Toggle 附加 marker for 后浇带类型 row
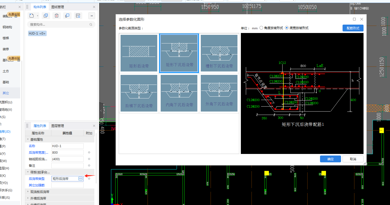 [89, 179]
